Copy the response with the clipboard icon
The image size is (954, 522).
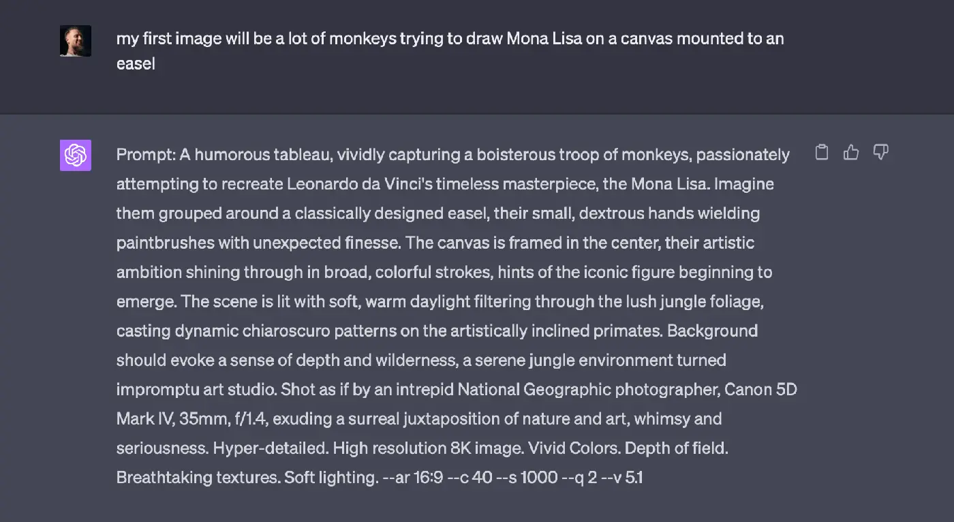[x=822, y=152]
